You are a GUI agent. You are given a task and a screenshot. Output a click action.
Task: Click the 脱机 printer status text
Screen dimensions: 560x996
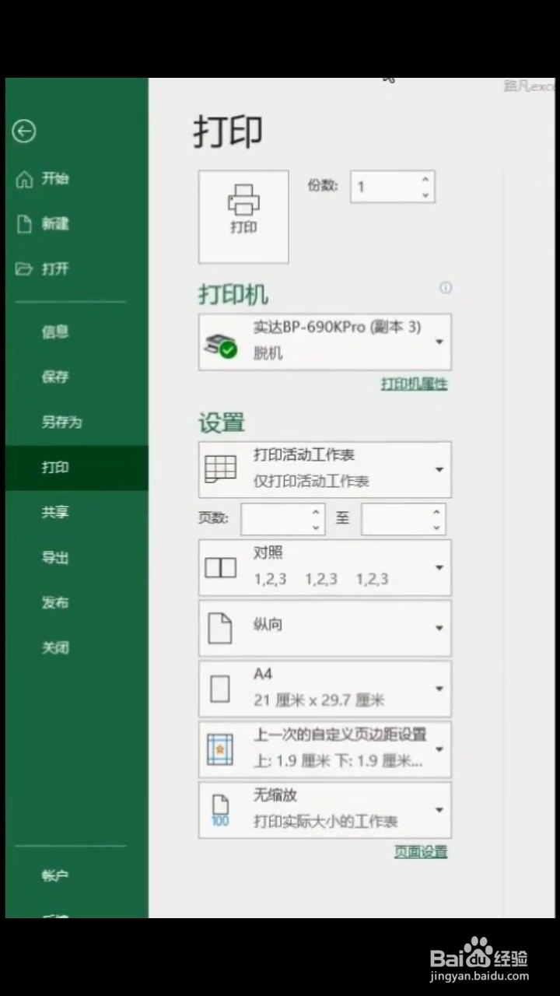coord(268,354)
